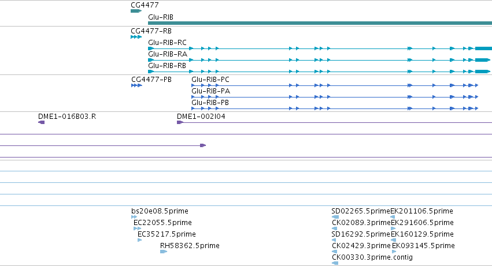Select the Glu-RIB-RB transcript label
Viewport: 492px width, 266px height.
167,66
